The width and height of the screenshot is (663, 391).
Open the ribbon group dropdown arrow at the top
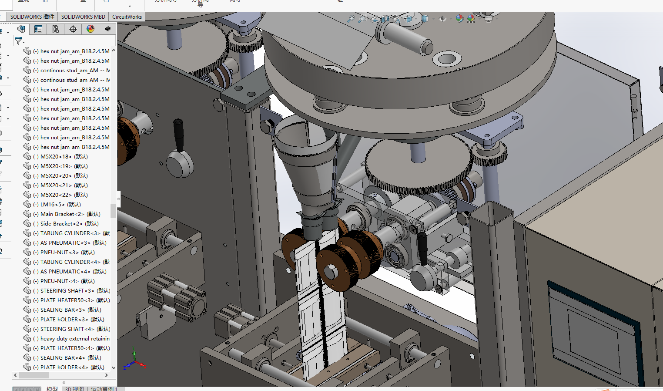click(x=130, y=6)
